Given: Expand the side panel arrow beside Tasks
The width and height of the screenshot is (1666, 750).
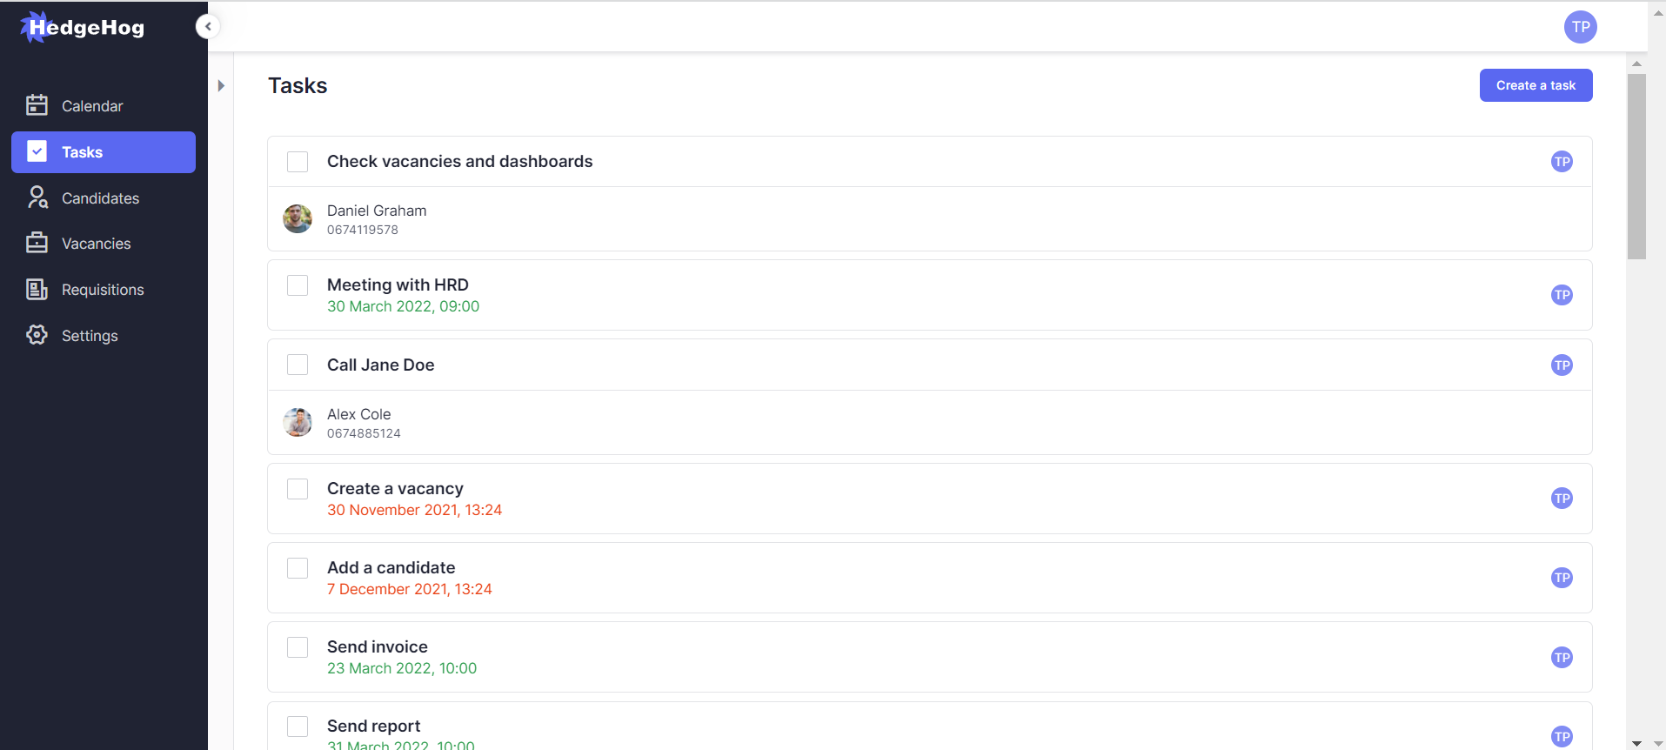Looking at the screenshot, I should pos(221,85).
